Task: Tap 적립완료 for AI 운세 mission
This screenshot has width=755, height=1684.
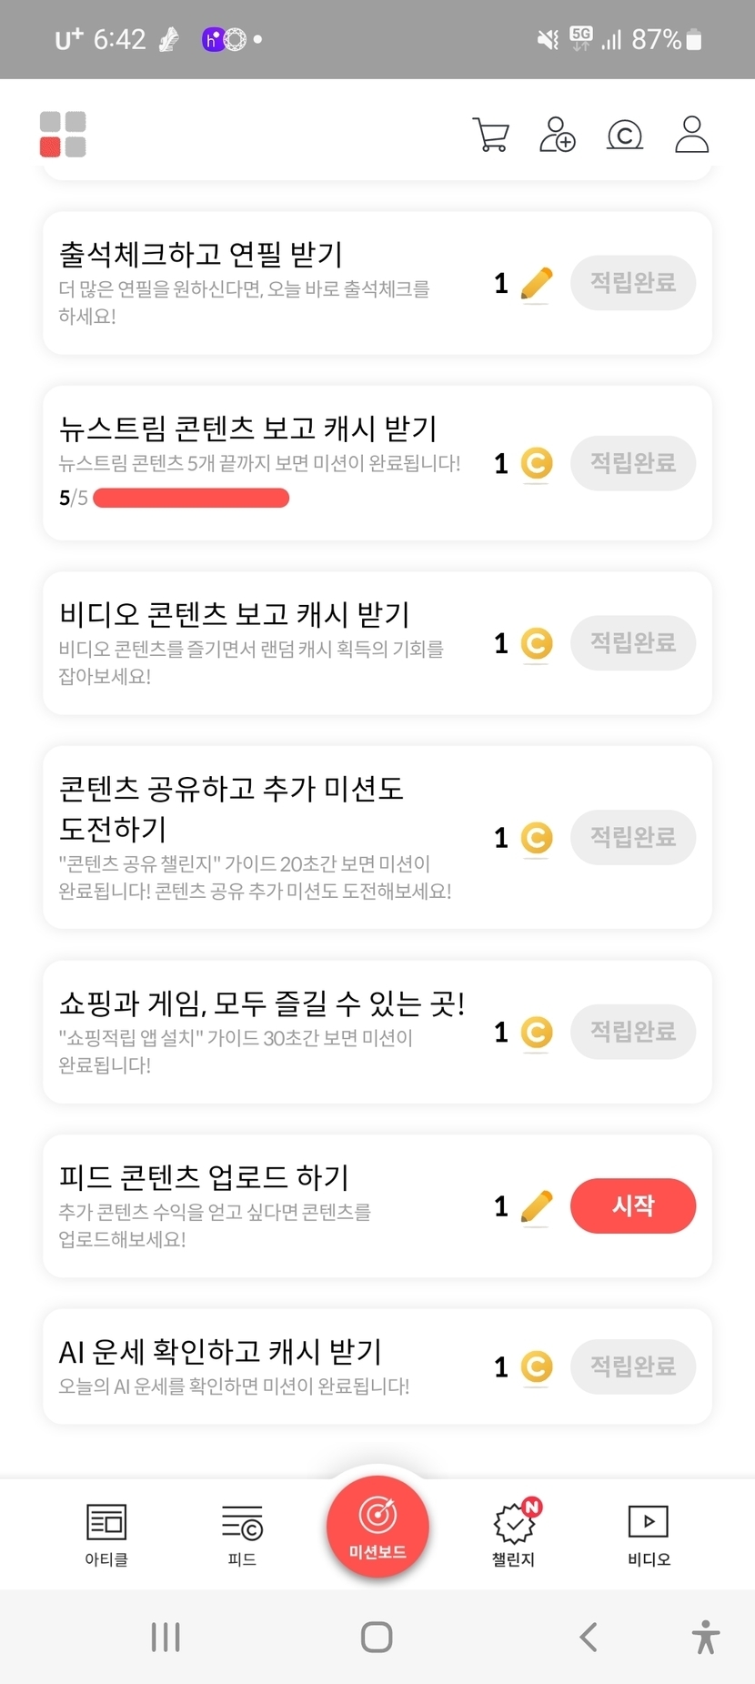Action: point(633,1366)
